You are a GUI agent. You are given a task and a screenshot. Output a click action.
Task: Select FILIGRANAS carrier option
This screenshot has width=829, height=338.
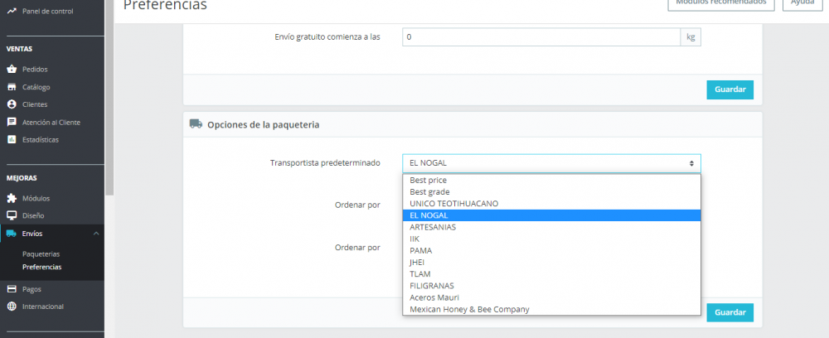tap(551, 286)
